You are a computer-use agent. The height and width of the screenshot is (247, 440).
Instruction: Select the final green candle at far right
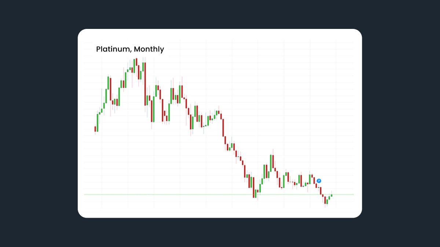[x=331, y=195]
